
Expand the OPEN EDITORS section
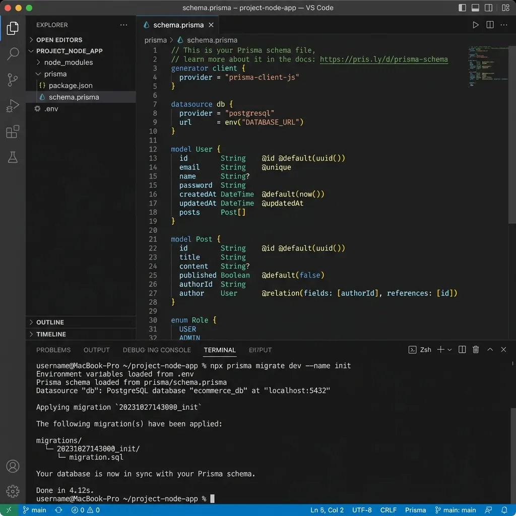81,40
